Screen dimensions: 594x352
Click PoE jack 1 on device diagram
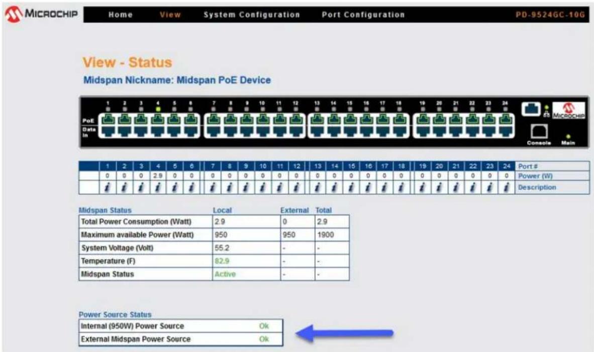[x=108, y=119]
